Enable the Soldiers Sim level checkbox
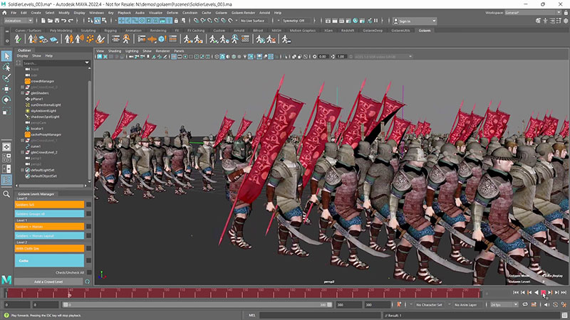This screenshot has width=570, height=320. tap(88, 205)
